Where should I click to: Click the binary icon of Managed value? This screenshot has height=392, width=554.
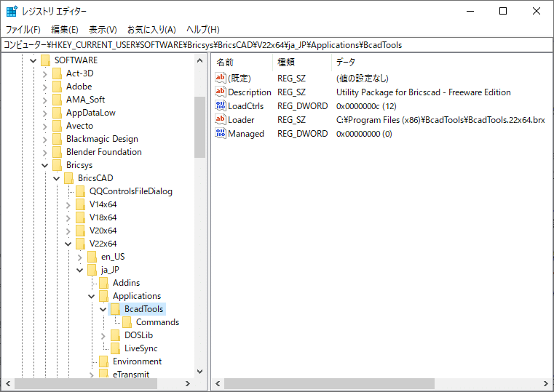tap(221, 133)
